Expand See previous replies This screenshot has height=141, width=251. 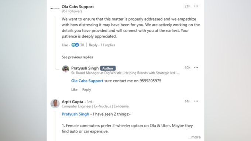click(x=77, y=57)
